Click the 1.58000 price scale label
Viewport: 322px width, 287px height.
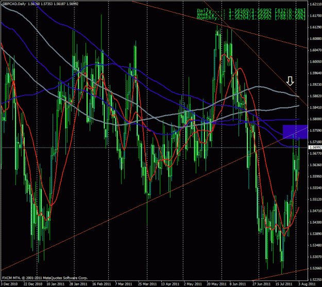pyautogui.click(x=316, y=119)
